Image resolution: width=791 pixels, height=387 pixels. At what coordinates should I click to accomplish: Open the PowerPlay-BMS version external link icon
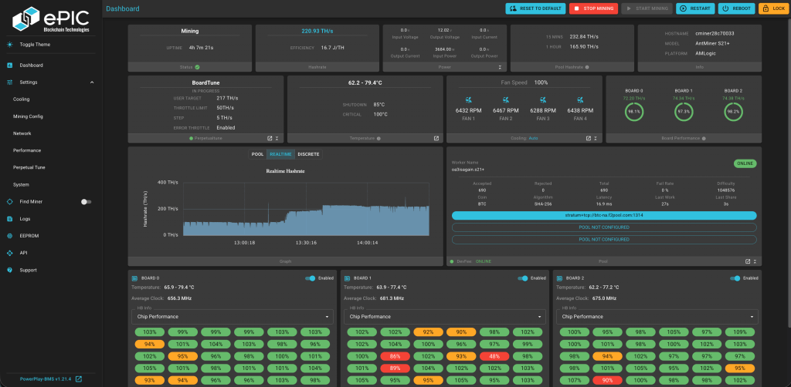pyautogui.click(x=78, y=379)
